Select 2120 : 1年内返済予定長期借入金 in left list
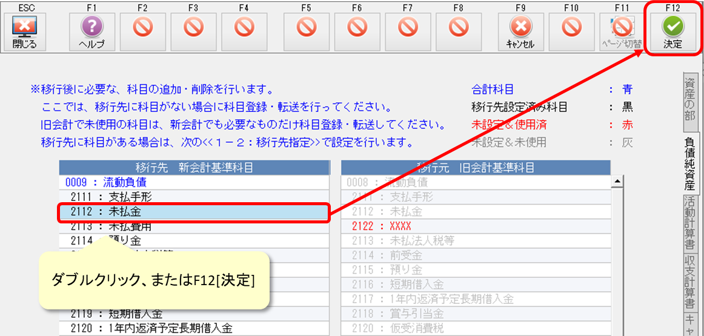704x336 pixels. point(193,329)
